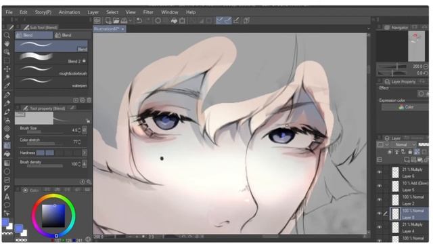Toggle visibility of Layer 8
The height and width of the screenshot is (244, 433).
click(380, 213)
